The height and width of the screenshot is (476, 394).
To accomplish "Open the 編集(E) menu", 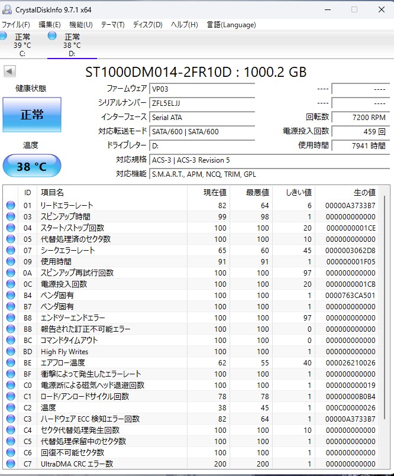I will click(x=50, y=25).
